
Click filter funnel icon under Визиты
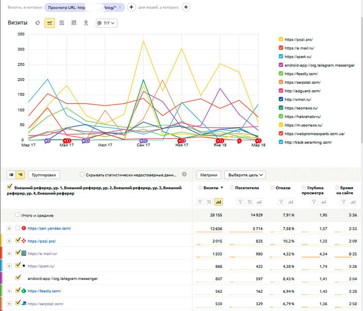200,202
